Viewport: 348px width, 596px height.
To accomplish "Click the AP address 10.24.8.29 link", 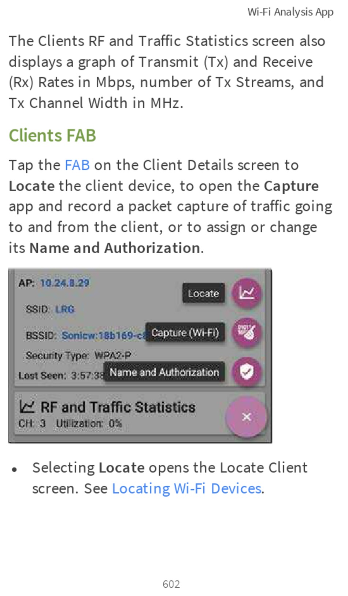I will [x=64, y=283].
